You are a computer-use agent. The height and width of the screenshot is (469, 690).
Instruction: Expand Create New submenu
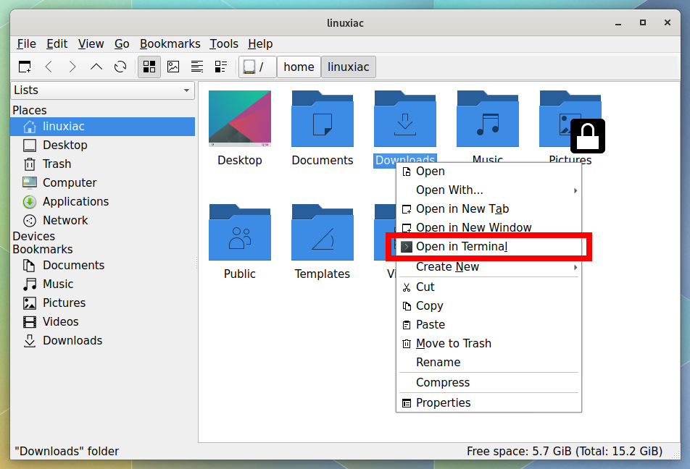point(489,267)
